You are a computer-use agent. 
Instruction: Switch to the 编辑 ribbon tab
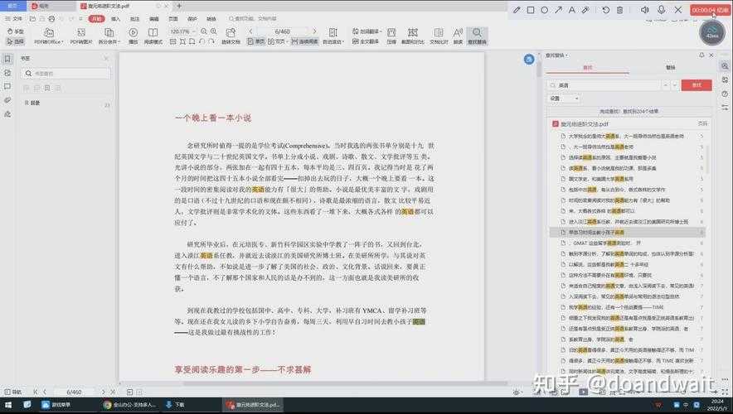[153, 19]
